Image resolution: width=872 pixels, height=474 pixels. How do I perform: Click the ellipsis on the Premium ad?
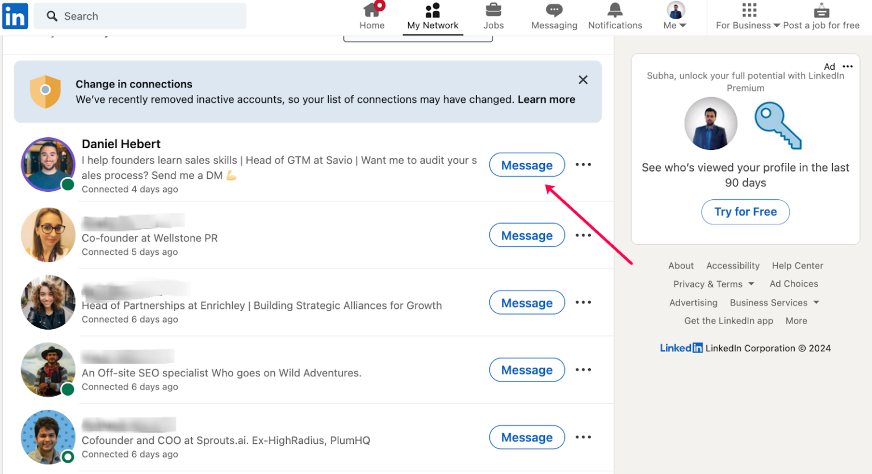846,66
